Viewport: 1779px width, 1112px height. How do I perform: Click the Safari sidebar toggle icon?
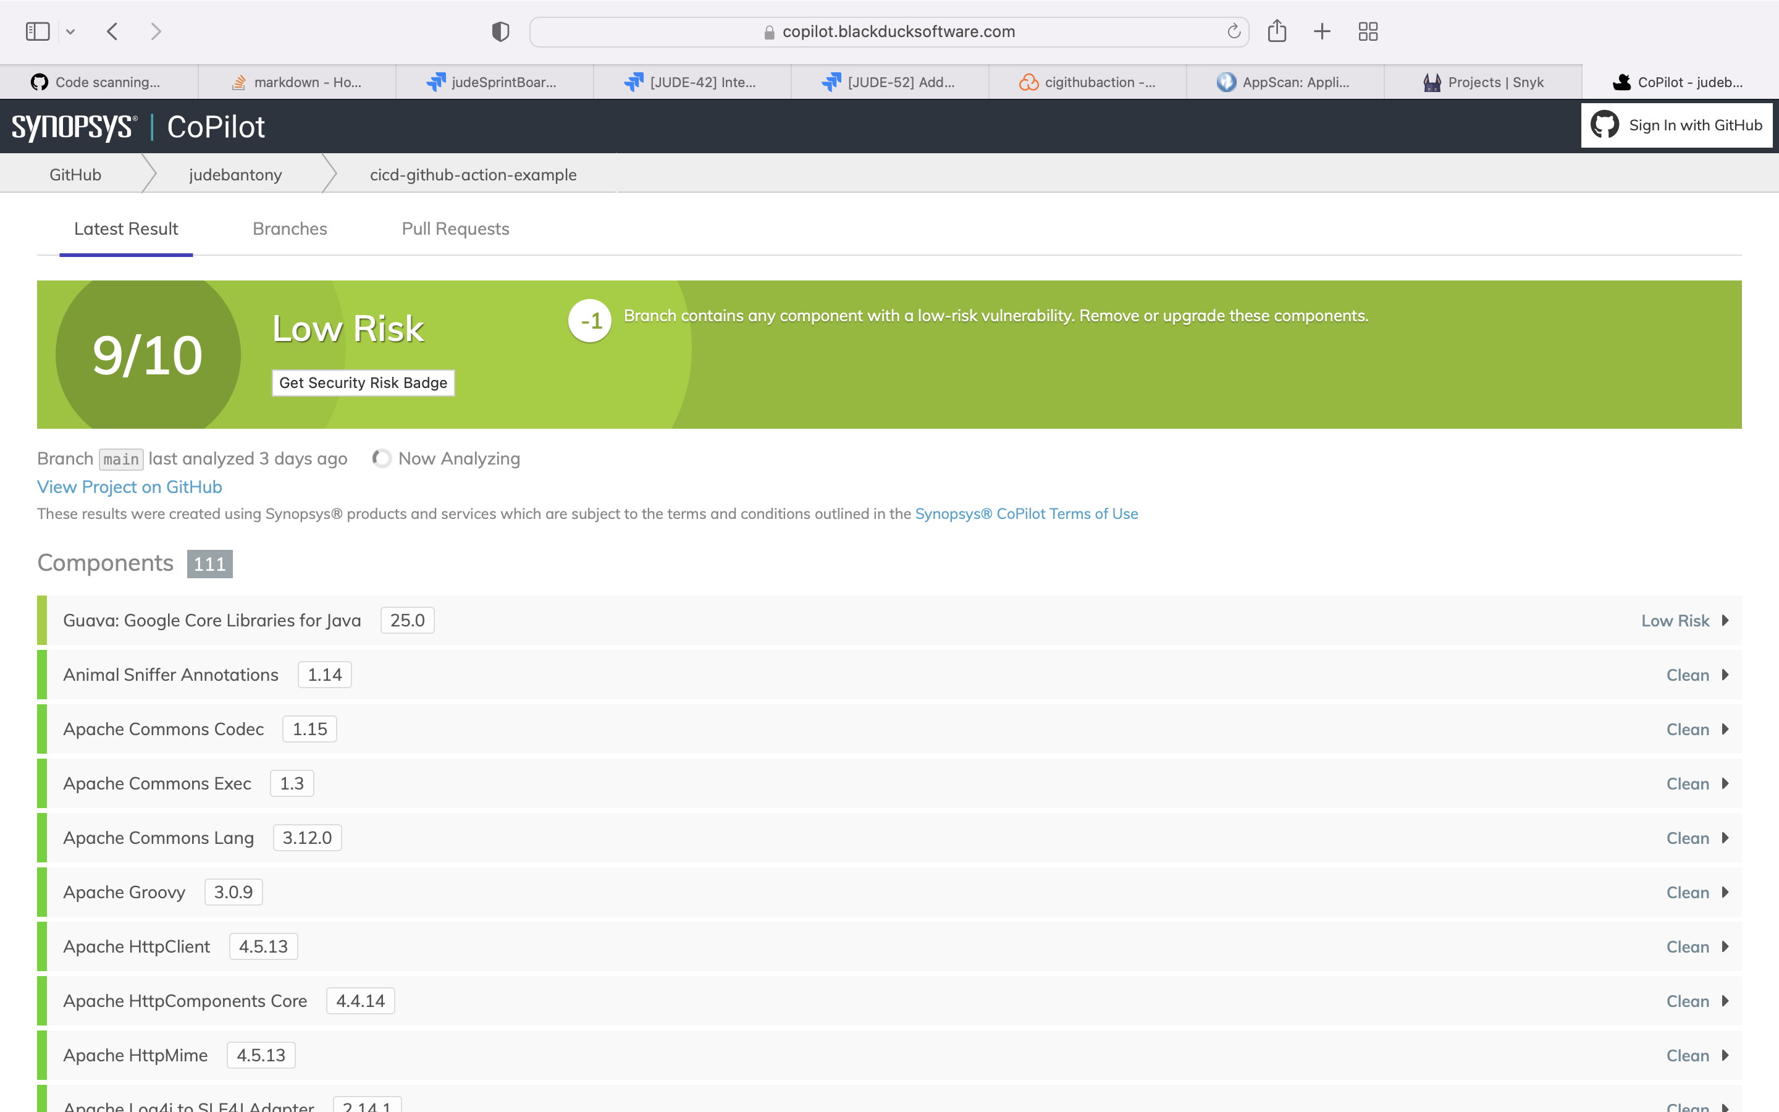(37, 32)
